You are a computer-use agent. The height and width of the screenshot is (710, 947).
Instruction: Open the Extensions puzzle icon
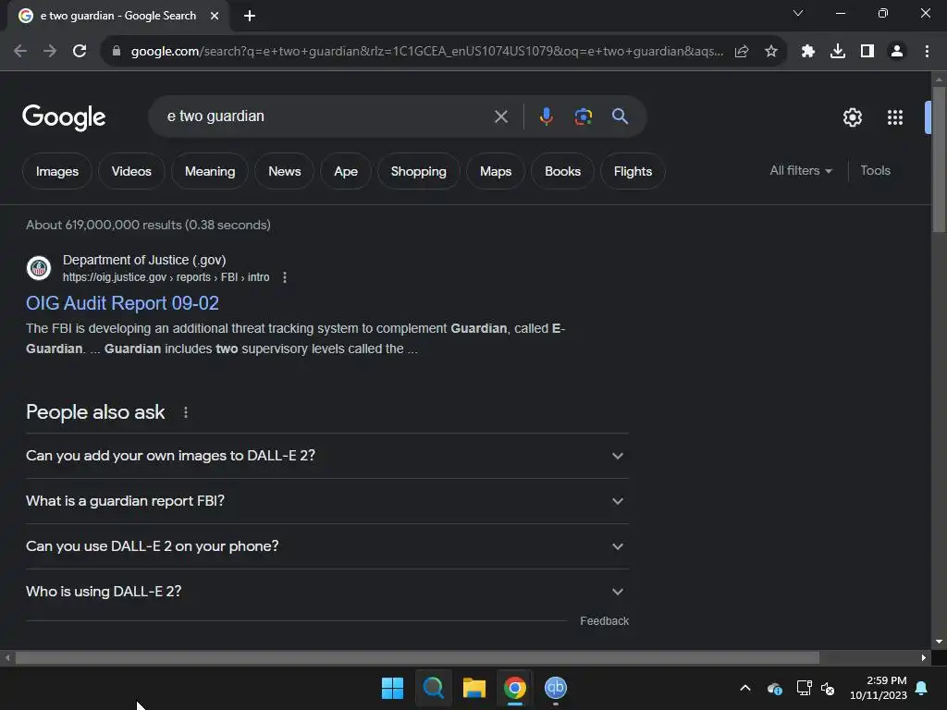pyautogui.click(x=808, y=52)
